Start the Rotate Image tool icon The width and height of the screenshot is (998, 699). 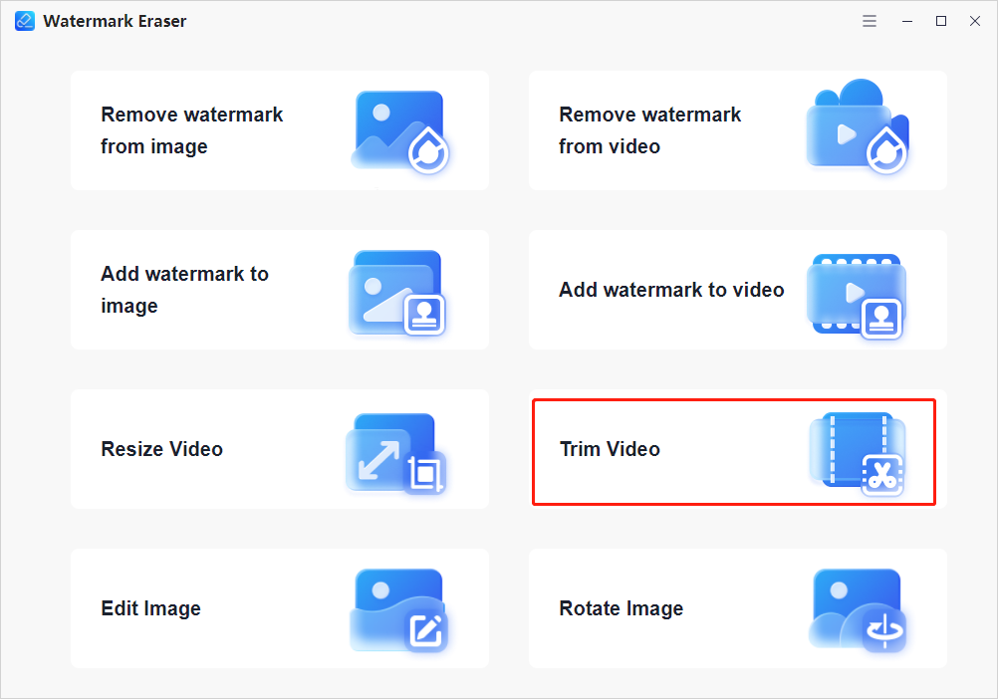857,610
